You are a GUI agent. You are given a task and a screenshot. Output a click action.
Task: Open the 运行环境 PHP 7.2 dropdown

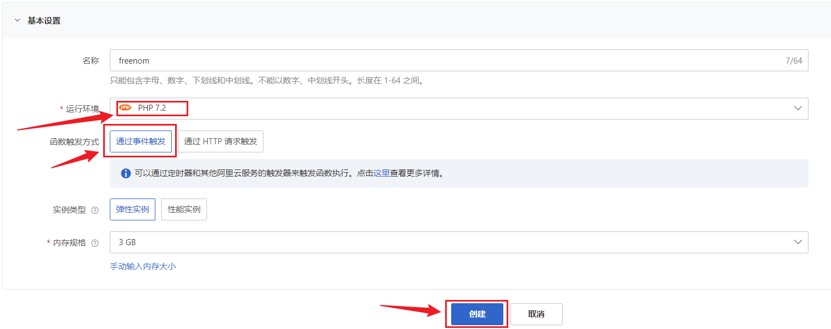pos(459,108)
